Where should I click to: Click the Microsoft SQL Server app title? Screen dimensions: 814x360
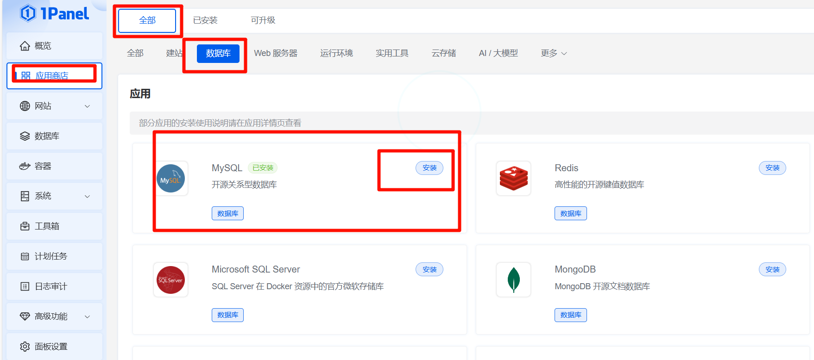(x=256, y=269)
